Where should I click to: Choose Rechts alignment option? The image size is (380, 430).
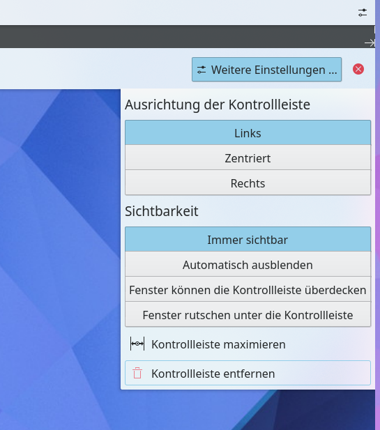[x=248, y=183]
